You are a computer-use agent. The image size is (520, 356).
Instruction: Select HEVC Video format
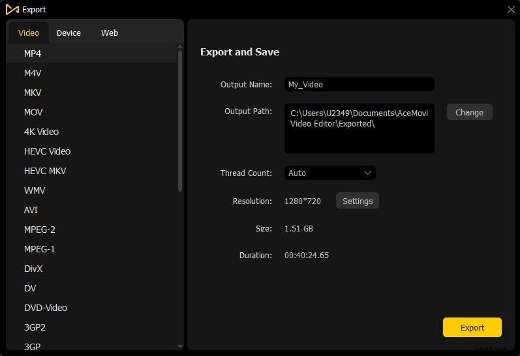pyautogui.click(x=47, y=151)
